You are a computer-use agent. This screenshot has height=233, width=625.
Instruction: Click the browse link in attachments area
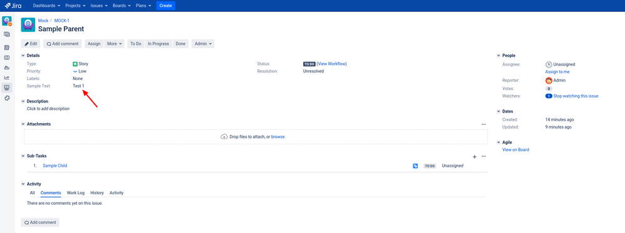point(278,137)
